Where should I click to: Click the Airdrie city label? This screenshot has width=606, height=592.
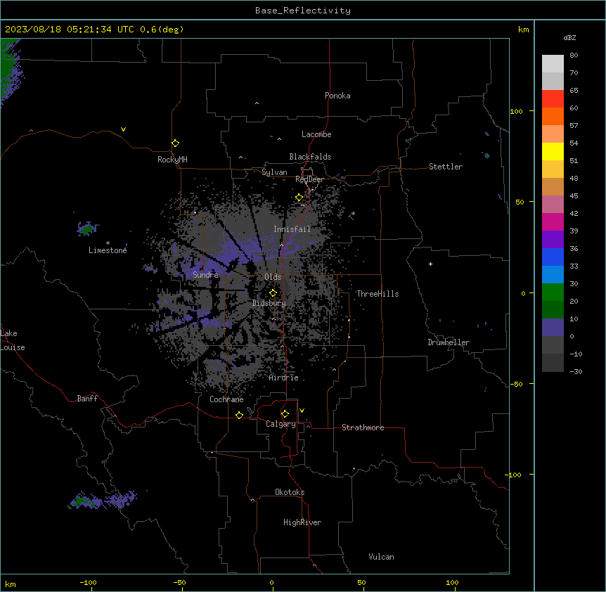point(284,378)
